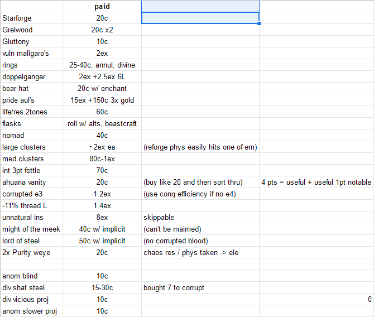This screenshot has height=317, width=374.
Task: Select the 'might of the meek' cell
Action: pyautogui.click(x=31, y=229)
